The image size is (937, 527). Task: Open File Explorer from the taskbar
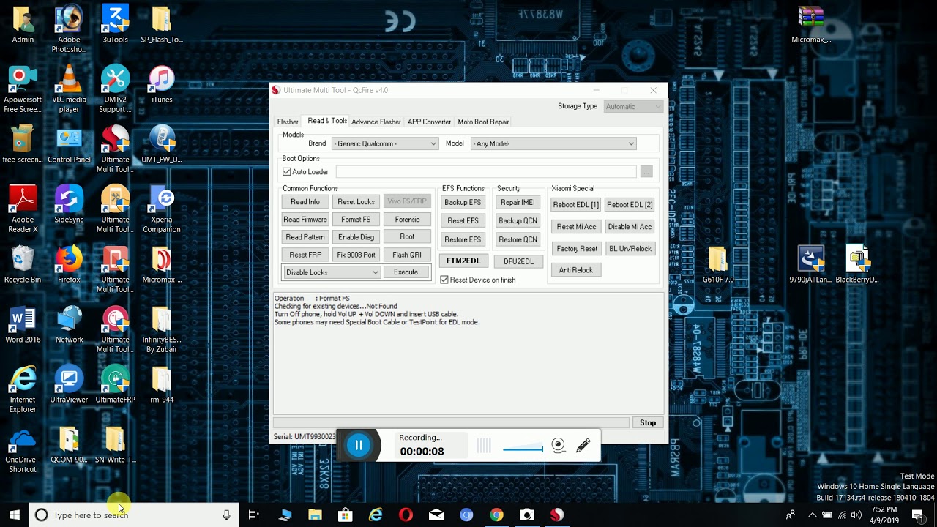coord(315,515)
